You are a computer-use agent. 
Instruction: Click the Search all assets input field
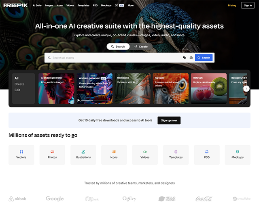tap(116, 58)
